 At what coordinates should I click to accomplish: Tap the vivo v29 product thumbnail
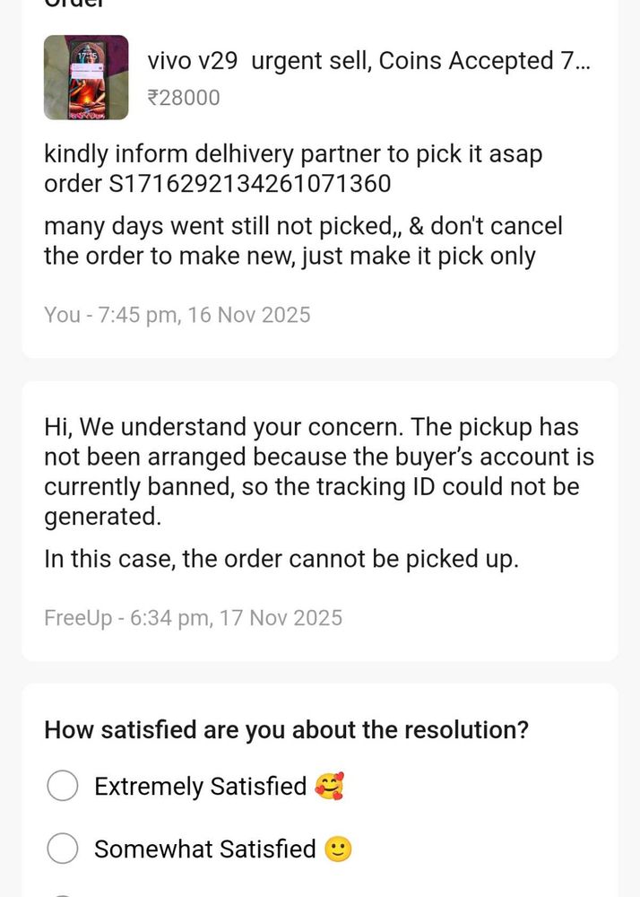click(86, 77)
